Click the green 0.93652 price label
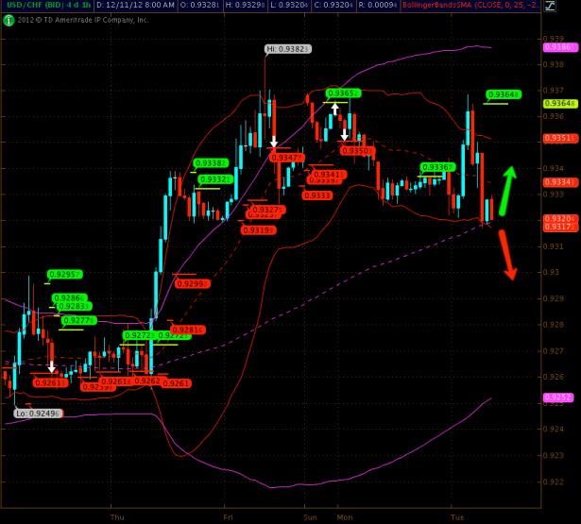Image resolution: width=581 pixels, height=524 pixels. [x=343, y=93]
